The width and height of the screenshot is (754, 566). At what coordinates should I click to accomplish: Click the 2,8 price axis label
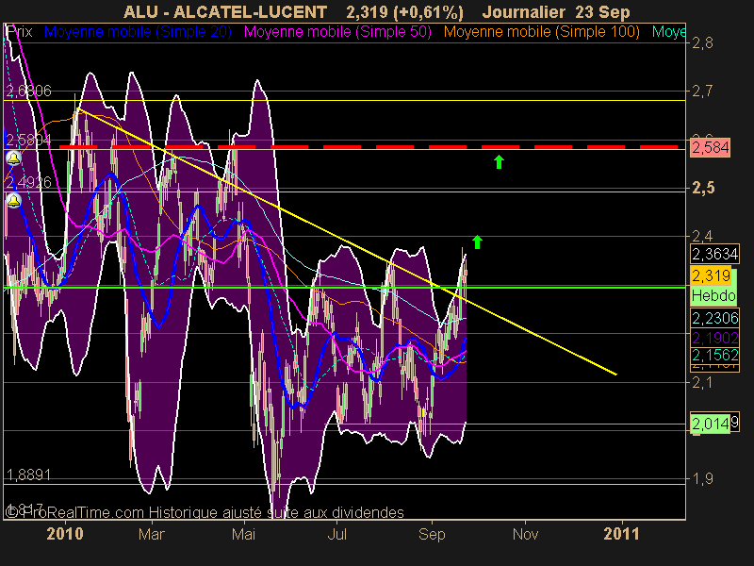click(x=702, y=42)
